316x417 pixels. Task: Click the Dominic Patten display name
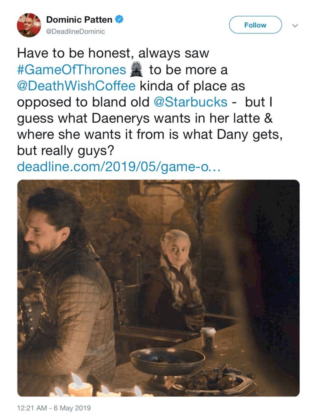pyautogui.click(x=79, y=20)
